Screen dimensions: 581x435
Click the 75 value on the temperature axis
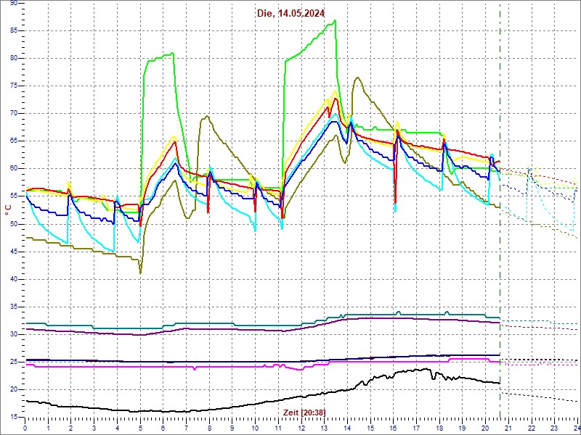[13, 86]
